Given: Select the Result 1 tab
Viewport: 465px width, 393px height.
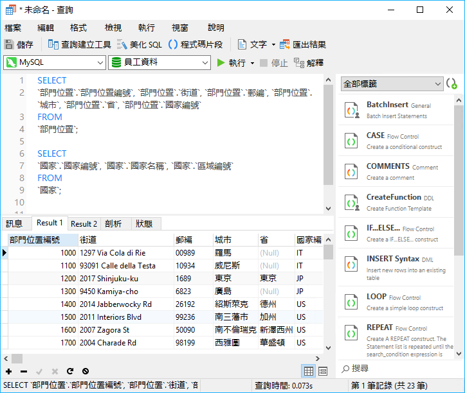Looking at the screenshot, I should tap(50, 223).
